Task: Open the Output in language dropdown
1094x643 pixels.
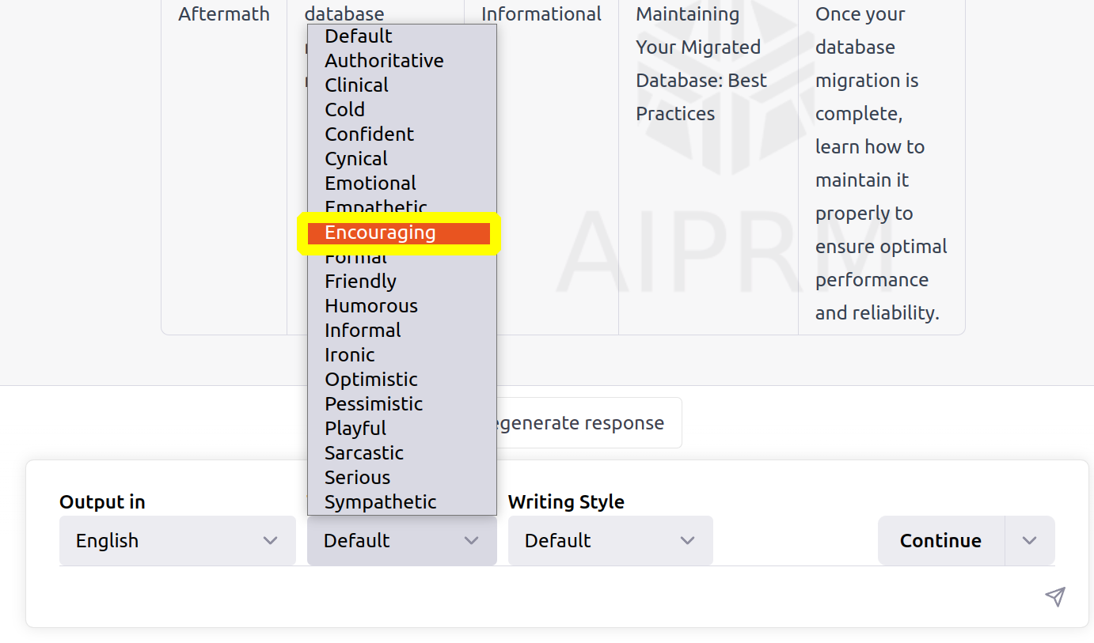Action: 177,540
